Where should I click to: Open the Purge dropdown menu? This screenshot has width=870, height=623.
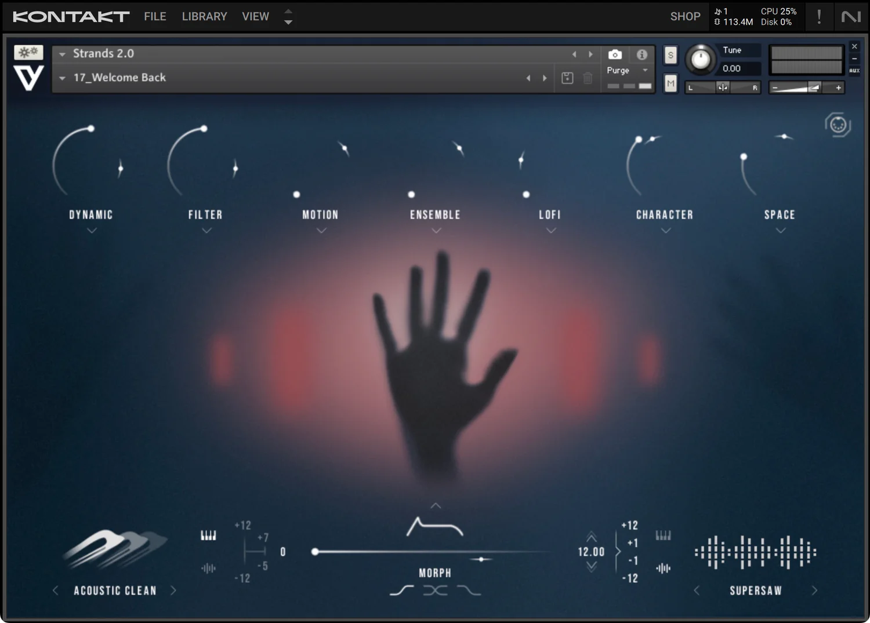click(x=645, y=70)
